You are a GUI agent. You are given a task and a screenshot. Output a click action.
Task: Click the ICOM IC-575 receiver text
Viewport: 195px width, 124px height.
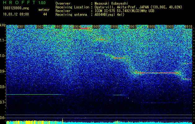pyautogui.click(x=124, y=11)
